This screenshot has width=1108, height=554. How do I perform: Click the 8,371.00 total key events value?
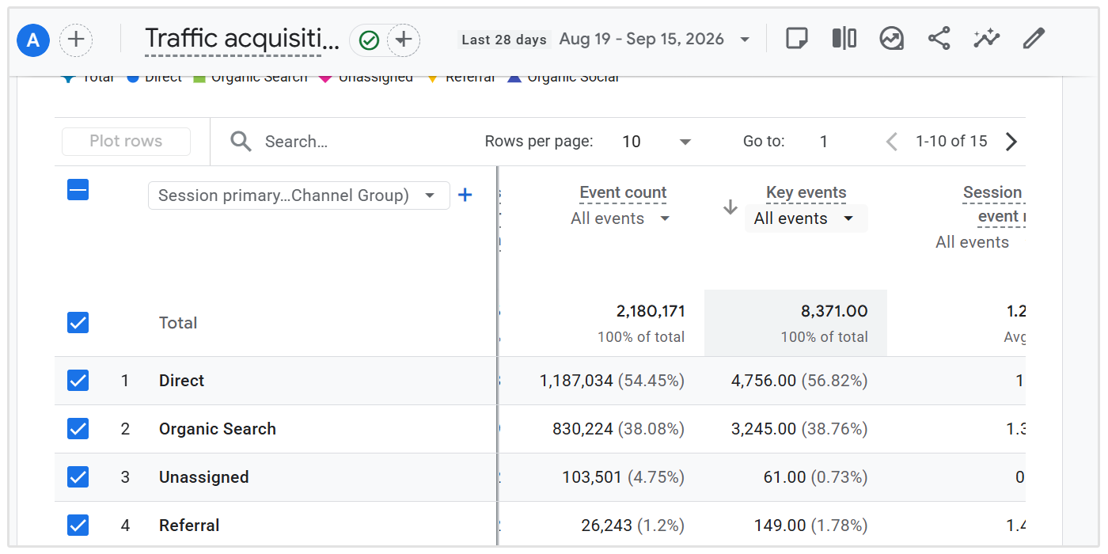click(x=834, y=311)
